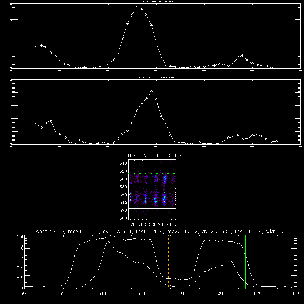Viewport: 304px width, 304px height.
Task: Click the 'ave2 3.600' readout
Action: click(217, 231)
